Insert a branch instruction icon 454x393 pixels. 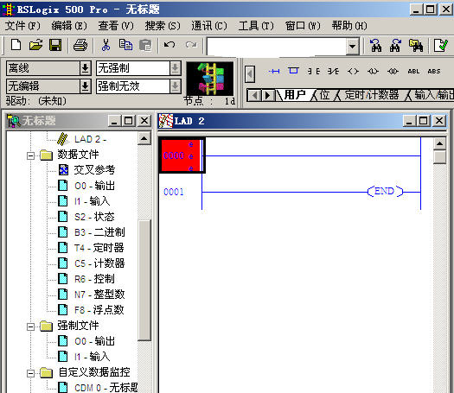pyautogui.click(x=293, y=71)
